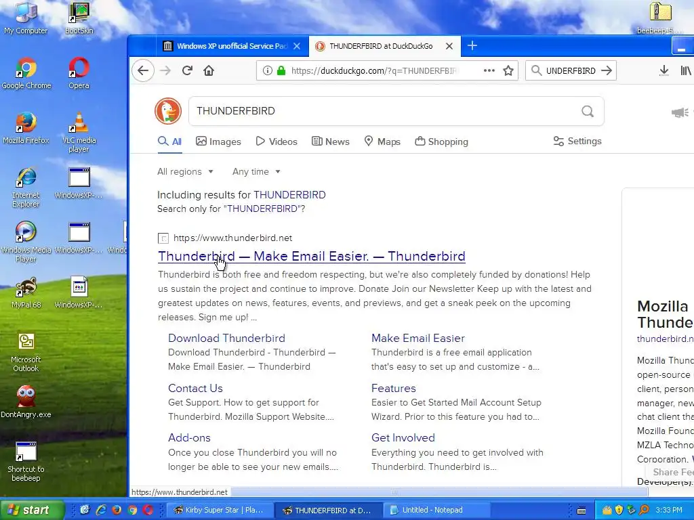Open Make Email Easier sitelink
This screenshot has height=520, width=694.
coord(417,338)
